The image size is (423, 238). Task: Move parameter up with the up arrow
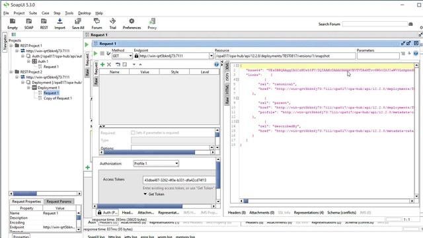click(x=140, y=65)
